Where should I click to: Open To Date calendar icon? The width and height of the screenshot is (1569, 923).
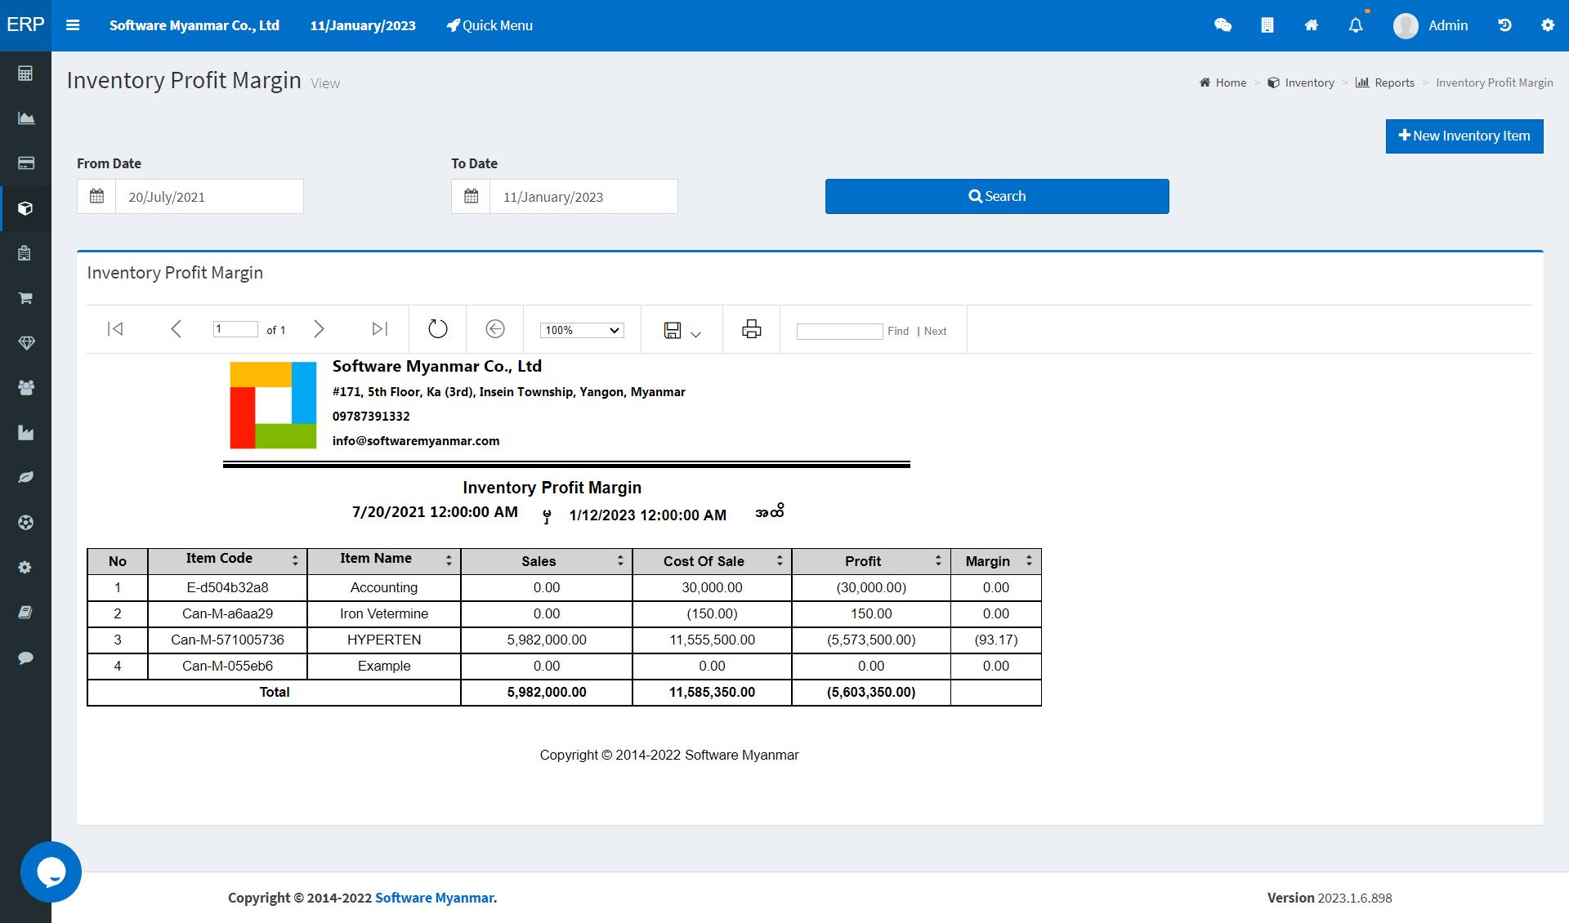click(471, 197)
